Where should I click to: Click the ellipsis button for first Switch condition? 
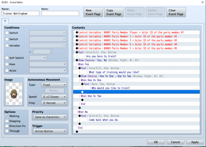pyautogui.click(x=64, y=33)
